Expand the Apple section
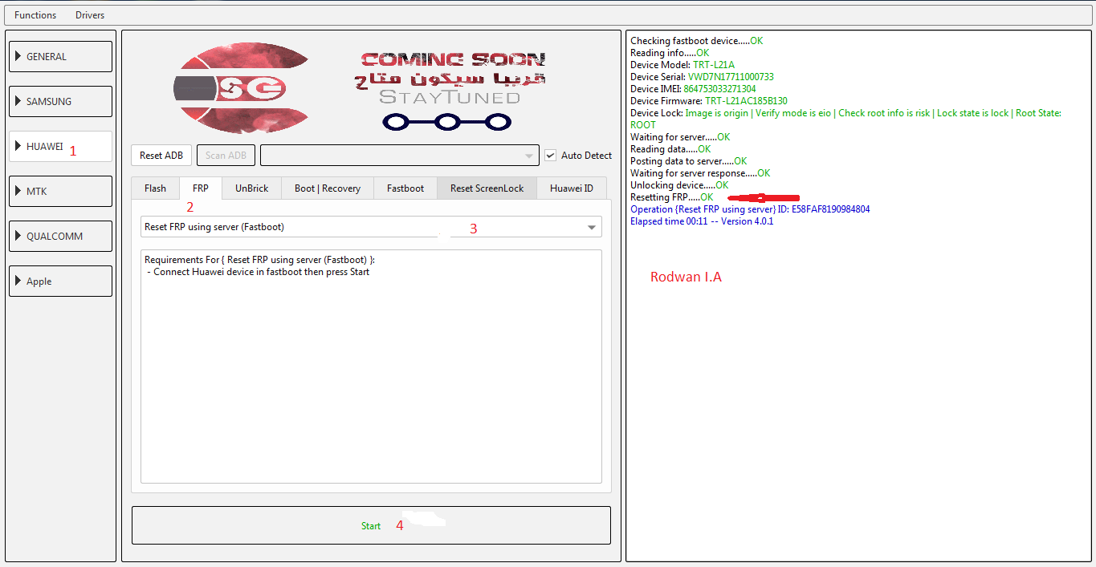 61,281
